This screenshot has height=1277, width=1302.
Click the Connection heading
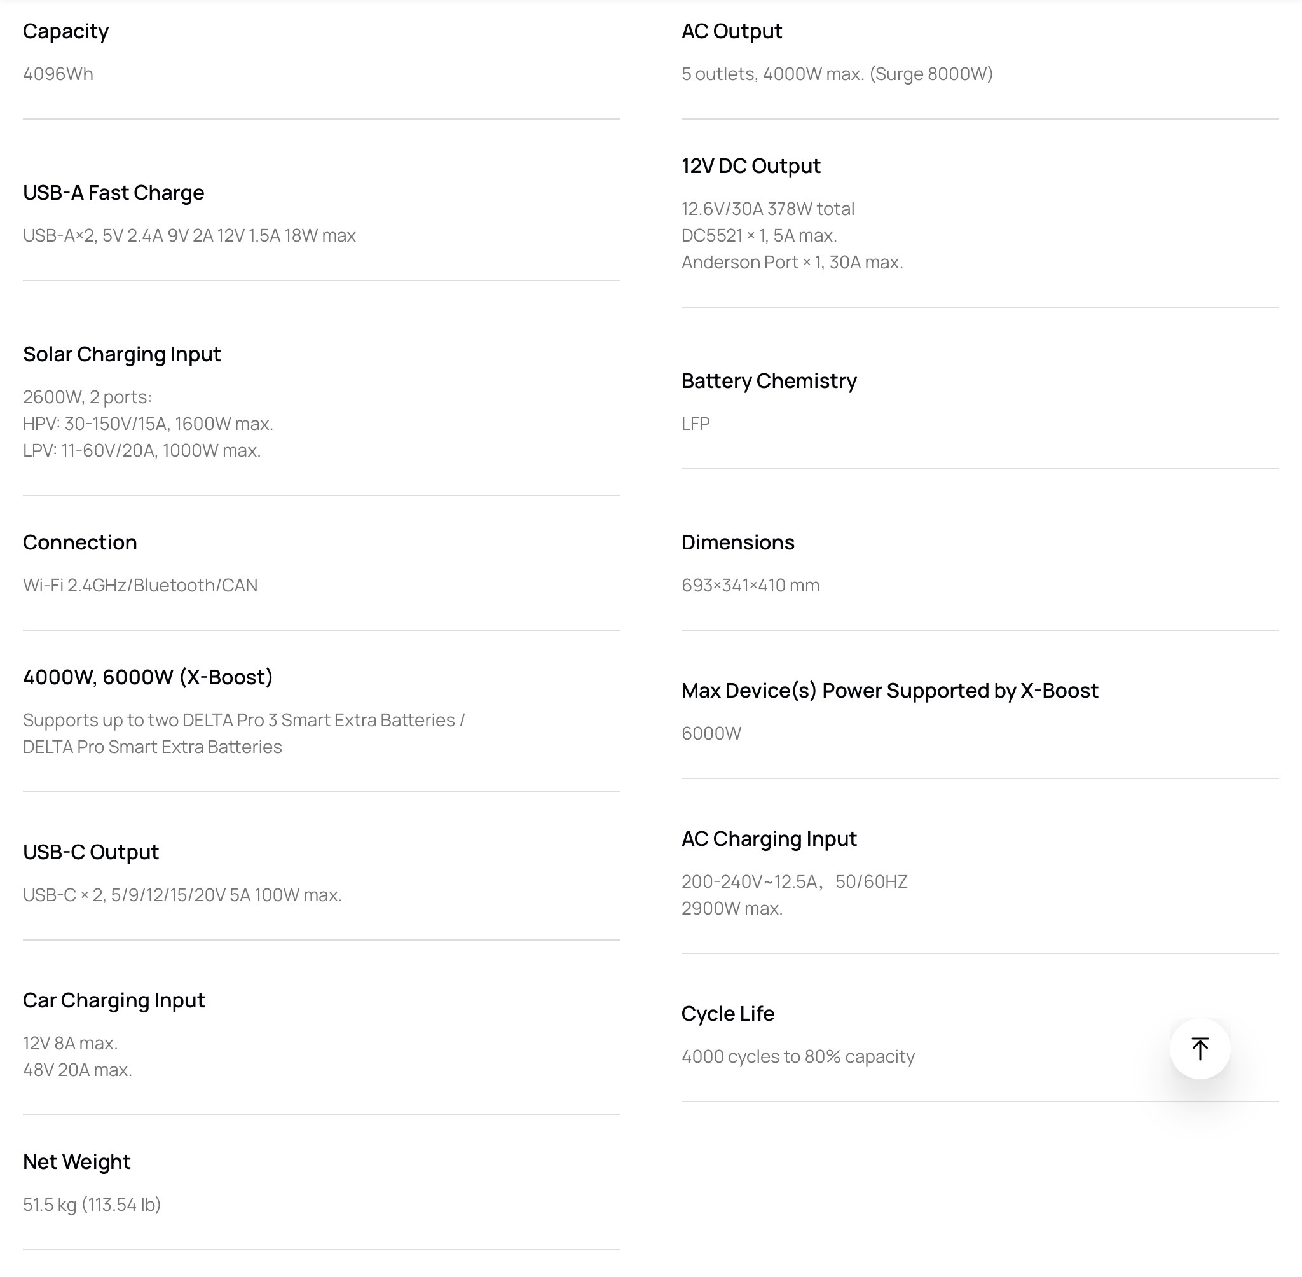(79, 542)
